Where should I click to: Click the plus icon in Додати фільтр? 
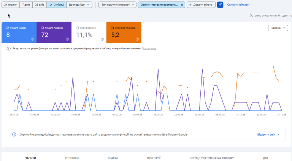click(x=190, y=5)
